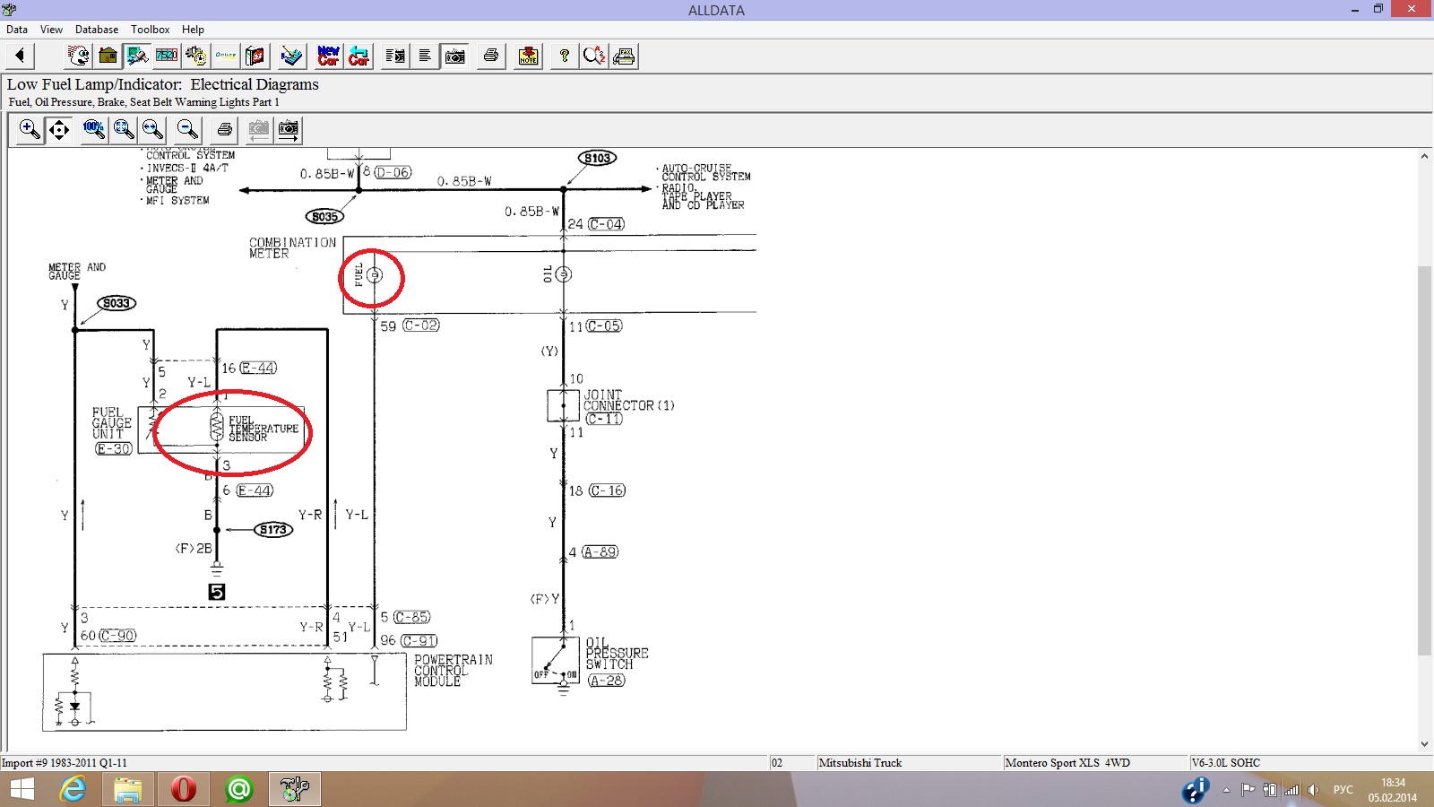The height and width of the screenshot is (807, 1434).
Task: Set diagram zoom to 100%
Action: pyautogui.click(x=93, y=130)
